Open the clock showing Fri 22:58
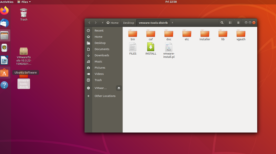Image resolution: width=276 pixels, height=154 pixels. pyautogui.click(x=171, y=2)
